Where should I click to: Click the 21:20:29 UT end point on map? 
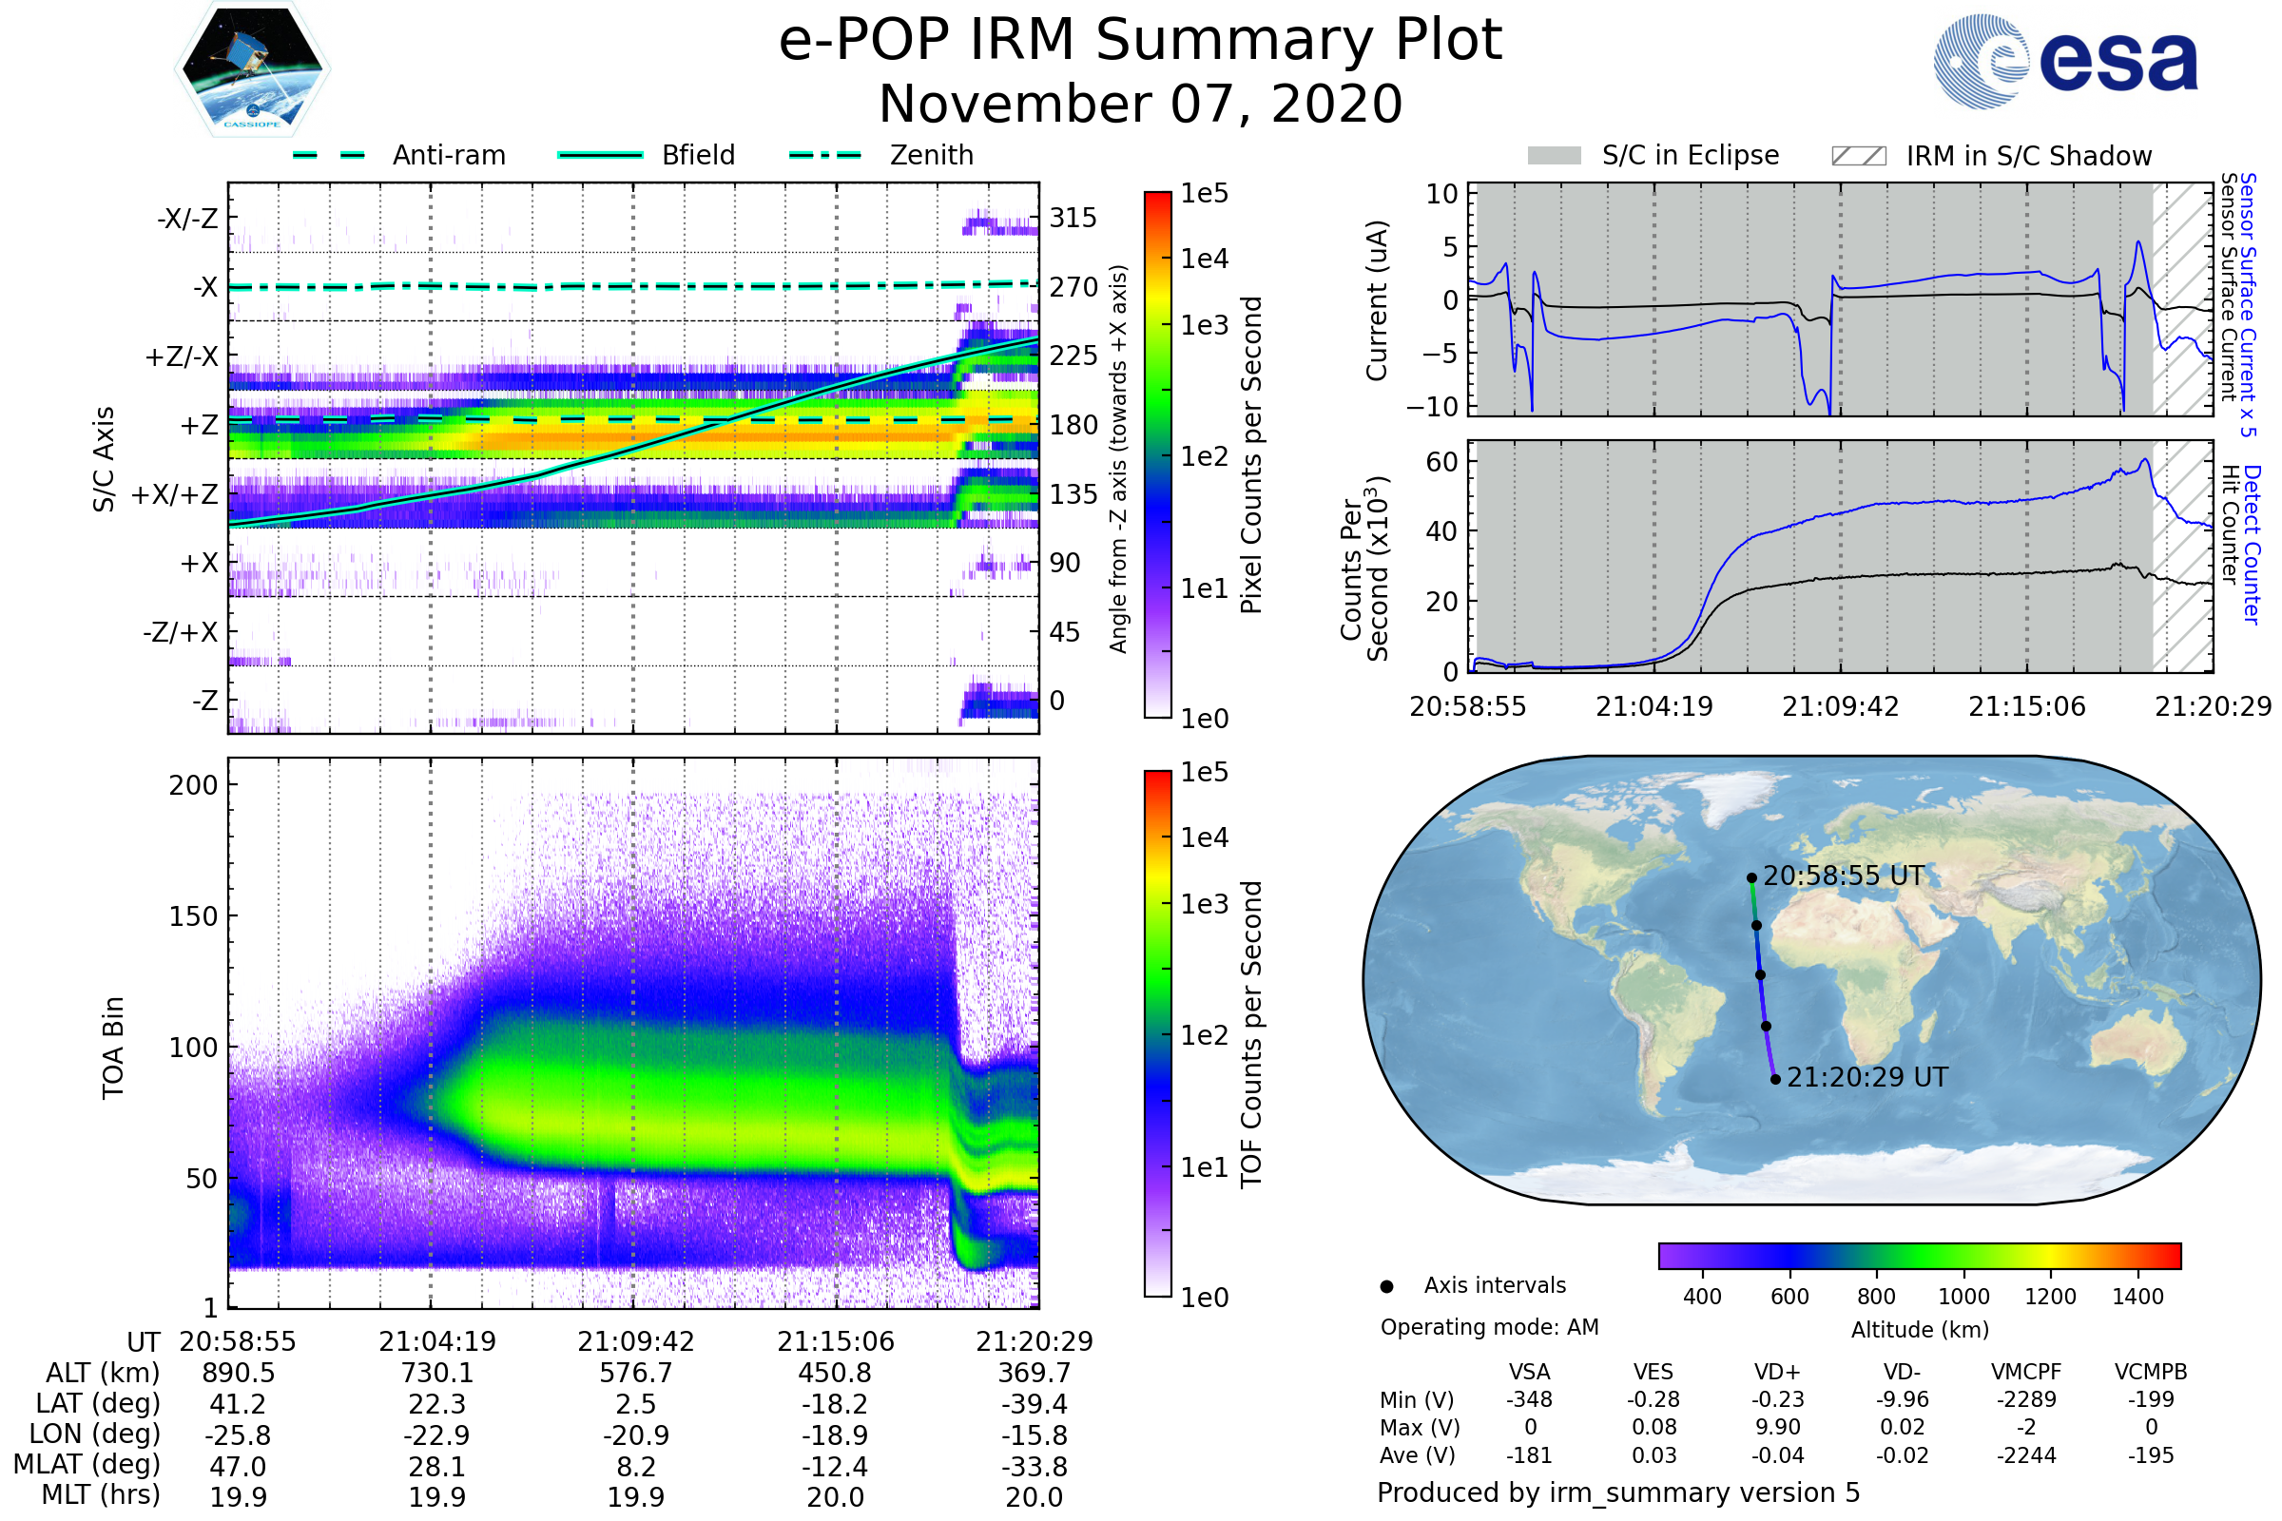click(x=1774, y=1079)
